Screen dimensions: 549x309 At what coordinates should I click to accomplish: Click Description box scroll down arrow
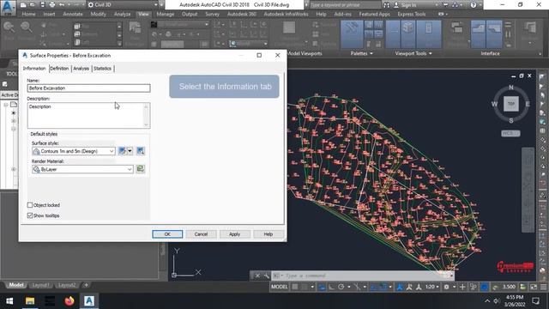[x=147, y=124]
